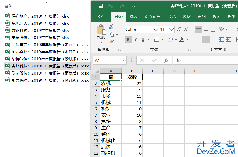This screenshot has width=238, height=157.
Task: Open the Underline style dropdown arrow
Action: (149, 40)
